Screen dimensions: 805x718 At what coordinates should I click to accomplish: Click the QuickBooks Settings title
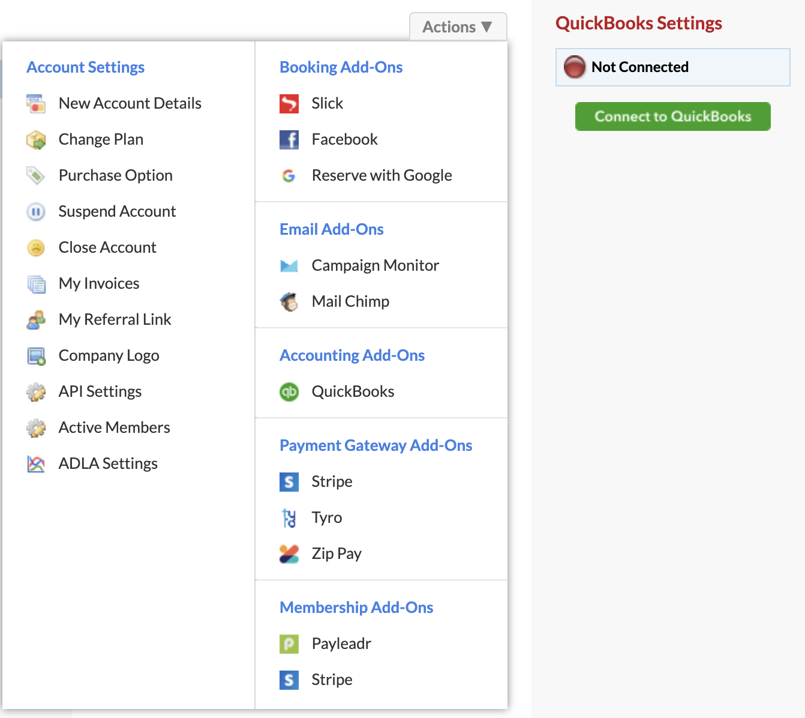coord(639,23)
